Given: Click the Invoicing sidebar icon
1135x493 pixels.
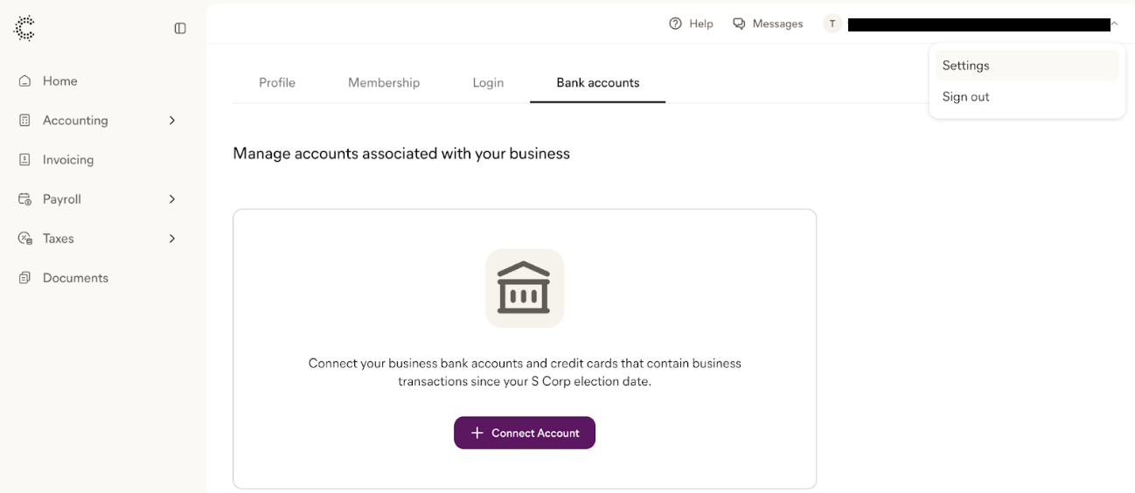Looking at the screenshot, I should (x=25, y=160).
